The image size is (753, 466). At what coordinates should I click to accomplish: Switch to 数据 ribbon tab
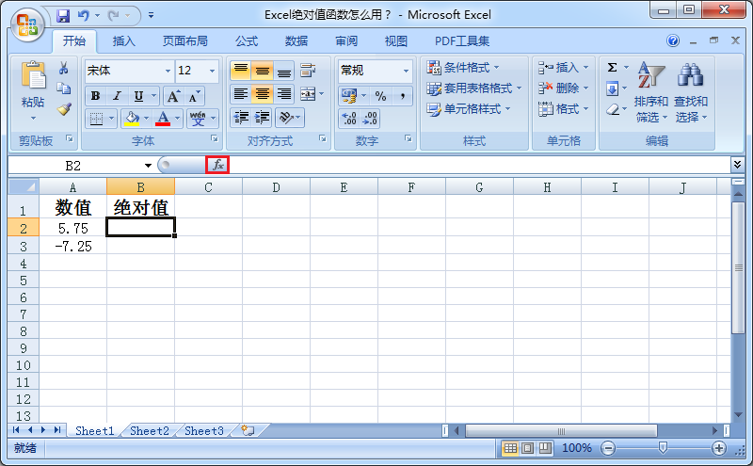pyautogui.click(x=296, y=40)
